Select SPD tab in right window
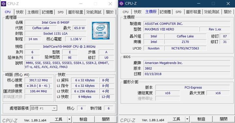Viewport: 235px width, 123px height. tap(178, 12)
